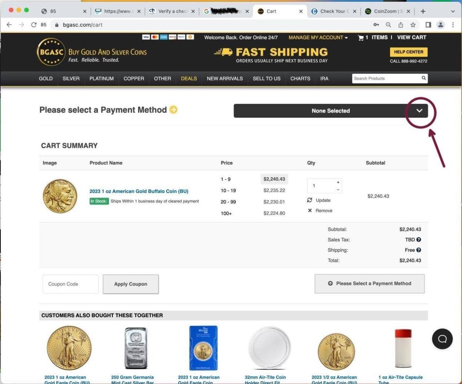Click the browser forward arrow

click(21, 25)
